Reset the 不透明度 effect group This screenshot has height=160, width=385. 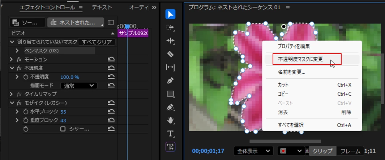(x=111, y=68)
